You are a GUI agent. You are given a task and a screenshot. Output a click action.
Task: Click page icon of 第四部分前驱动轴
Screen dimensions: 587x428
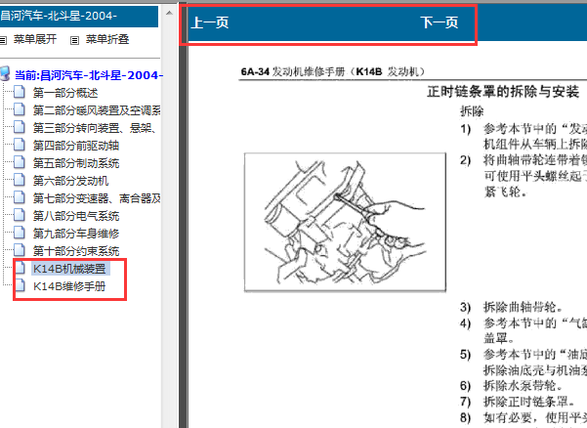(20, 145)
